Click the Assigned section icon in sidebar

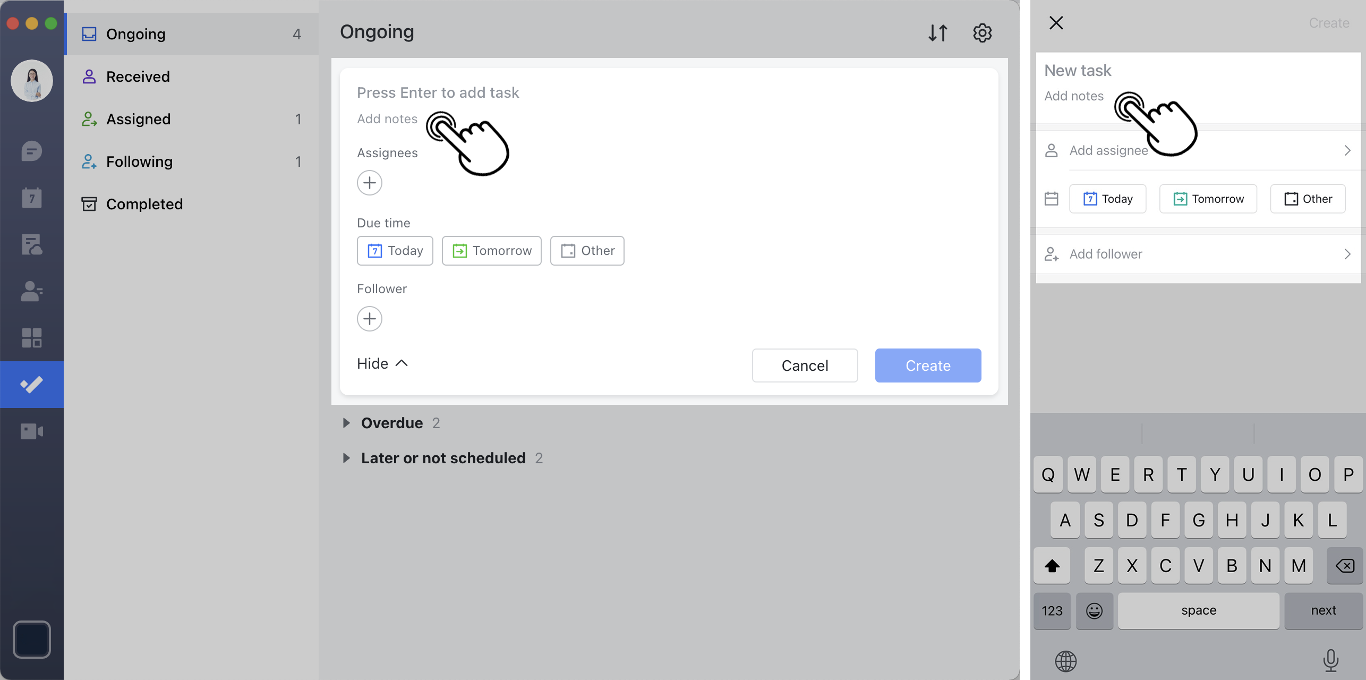click(x=89, y=118)
